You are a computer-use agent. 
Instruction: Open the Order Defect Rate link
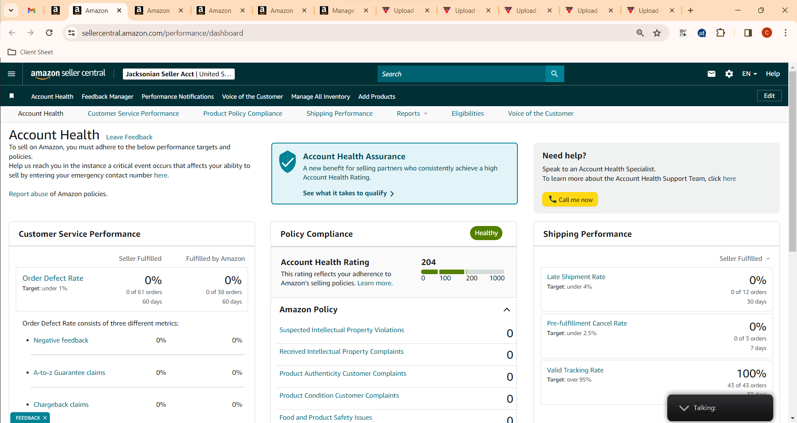coord(53,278)
